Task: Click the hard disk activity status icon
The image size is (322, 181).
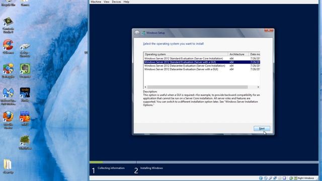Action: (261, 178)
